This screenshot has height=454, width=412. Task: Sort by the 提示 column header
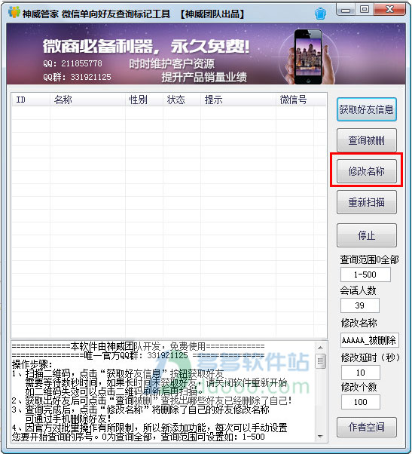238,100
